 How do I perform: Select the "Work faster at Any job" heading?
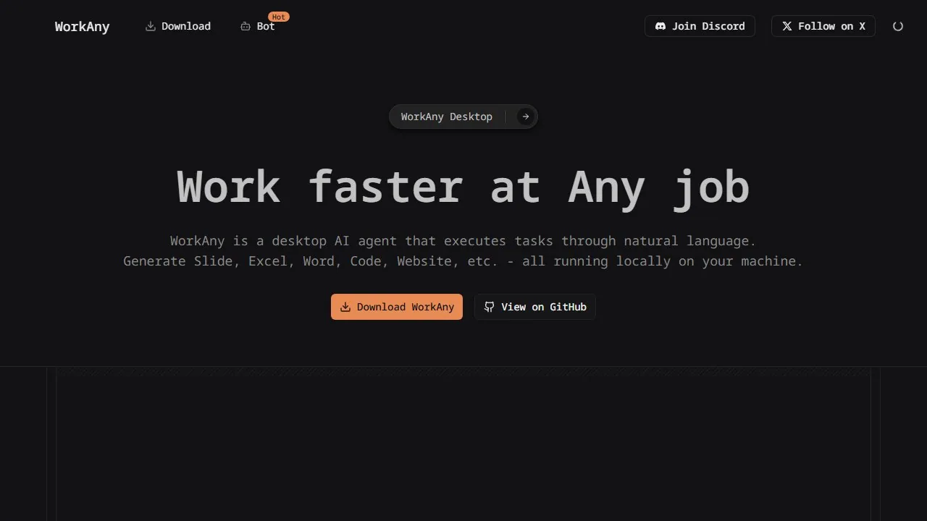[463, 187]
